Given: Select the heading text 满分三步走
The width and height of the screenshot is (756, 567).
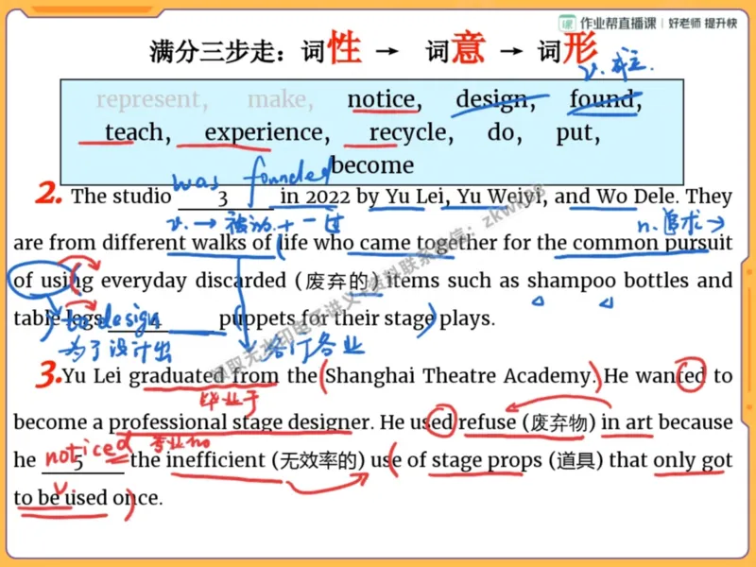Looking at the screenshot, I should pos(212,52).
